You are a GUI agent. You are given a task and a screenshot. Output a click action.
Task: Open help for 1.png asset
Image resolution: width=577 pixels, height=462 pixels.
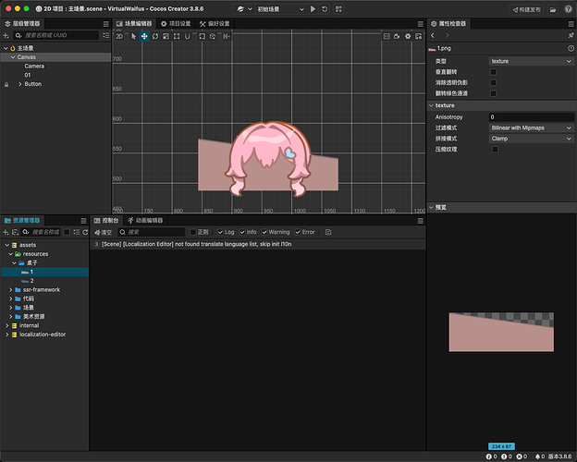click(x=571, y=48)
